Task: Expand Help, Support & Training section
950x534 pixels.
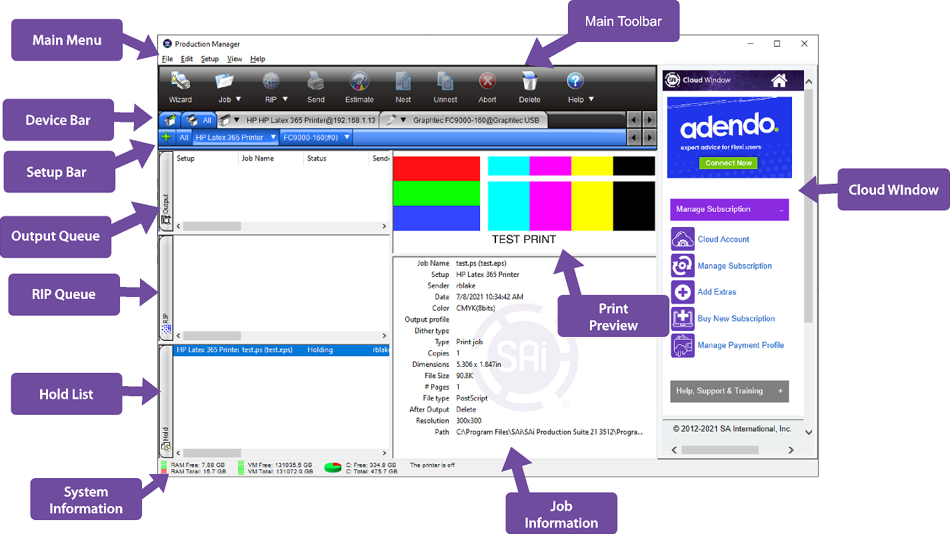Action: (x=781, y=391)
